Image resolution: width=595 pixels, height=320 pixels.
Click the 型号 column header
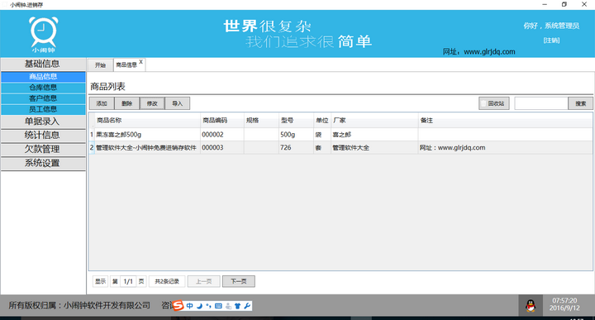pos(296,121)
